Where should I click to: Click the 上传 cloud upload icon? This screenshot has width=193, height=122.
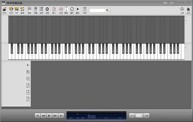182,10
